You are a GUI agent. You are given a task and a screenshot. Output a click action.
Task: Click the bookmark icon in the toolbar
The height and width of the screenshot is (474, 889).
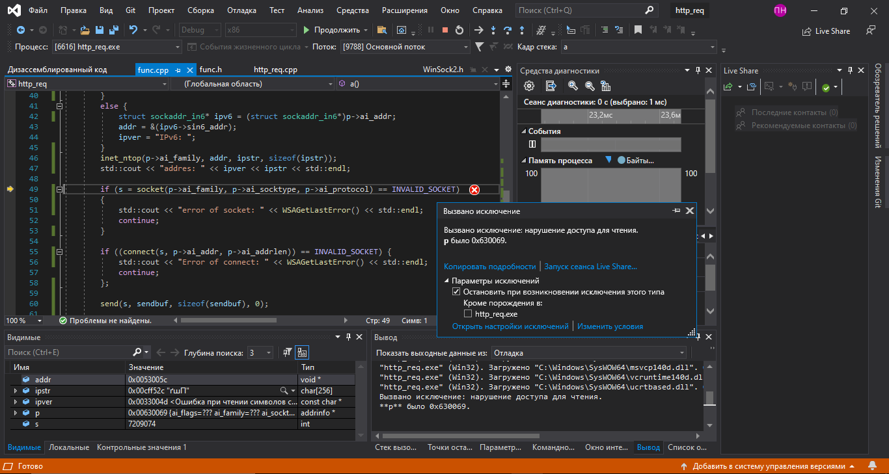(638, 30)
